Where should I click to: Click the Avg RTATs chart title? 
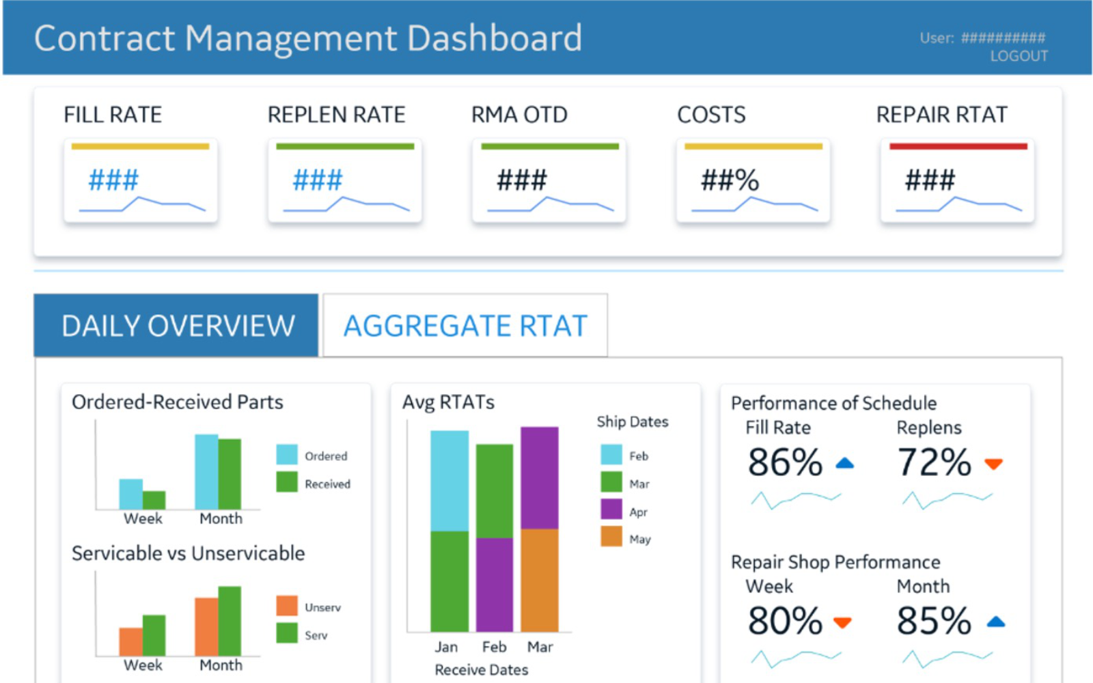(448, 402)
